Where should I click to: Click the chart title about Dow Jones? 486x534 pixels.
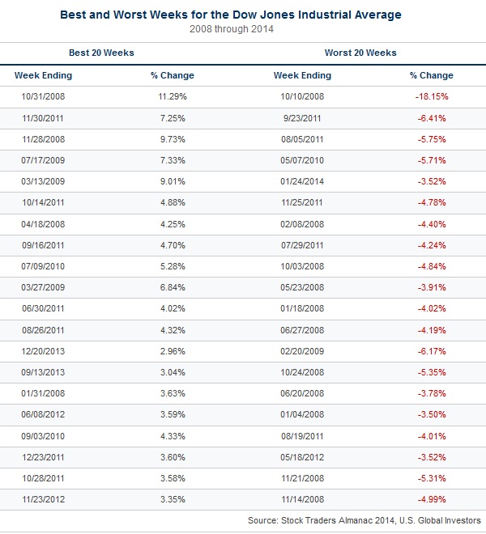tap(242, 15)
